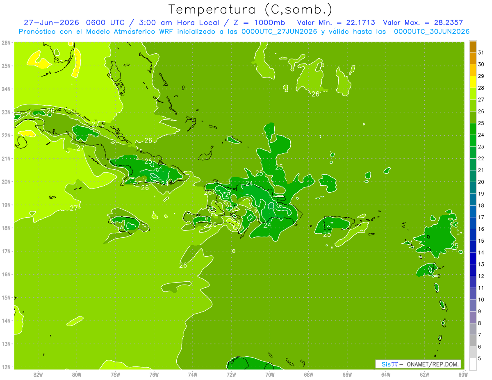Image resolution: width=492 pixels, height=380 pixels.
Task: Click the color swatch between 24 and 25
Action: click(473, 129)
